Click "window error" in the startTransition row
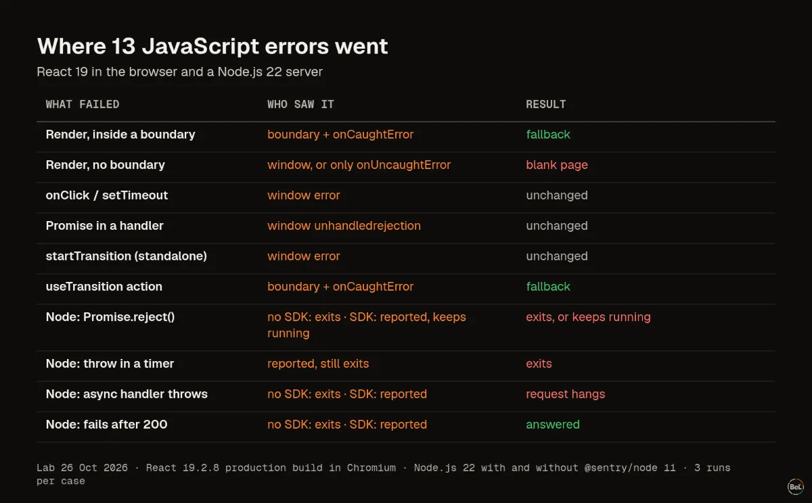 [x=304, y=256]
